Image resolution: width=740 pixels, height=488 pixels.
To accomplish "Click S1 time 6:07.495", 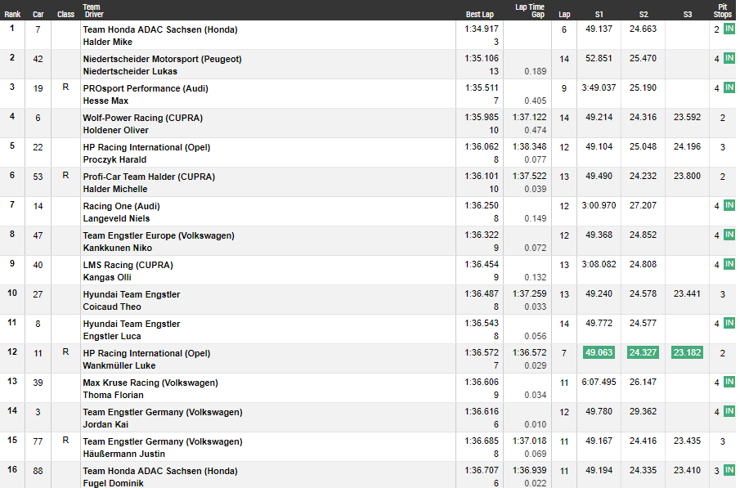I will coord(599,382).
